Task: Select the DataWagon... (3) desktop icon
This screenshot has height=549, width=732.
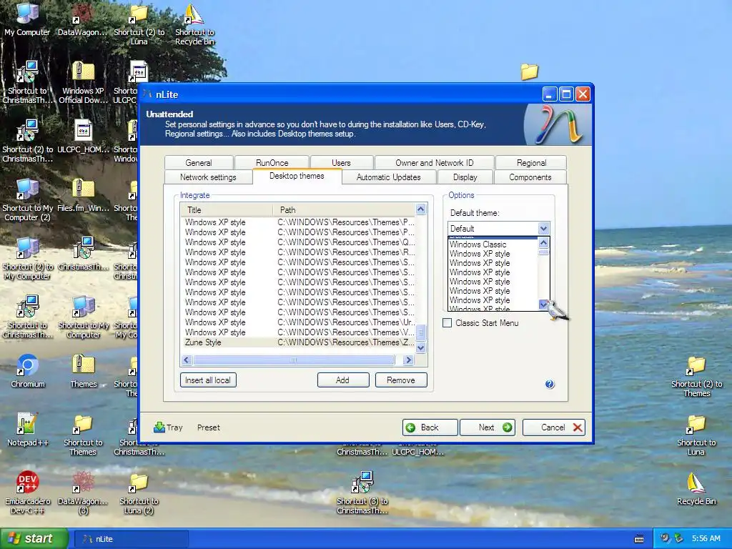Action: (x=83, y=493)
